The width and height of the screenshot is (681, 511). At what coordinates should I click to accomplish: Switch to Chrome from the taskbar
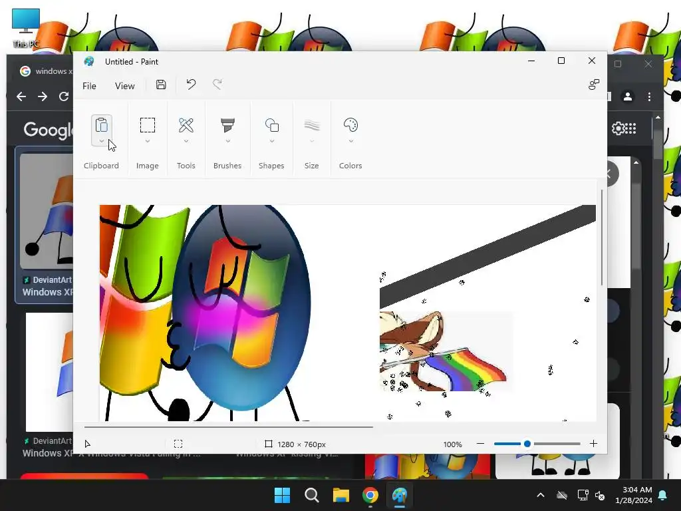pyautogui.click(x=370, y=495)
